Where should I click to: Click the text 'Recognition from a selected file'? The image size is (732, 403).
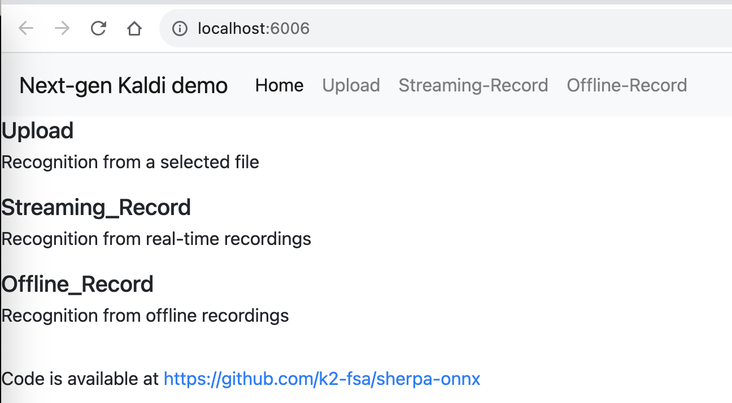(x=130, y=163)
